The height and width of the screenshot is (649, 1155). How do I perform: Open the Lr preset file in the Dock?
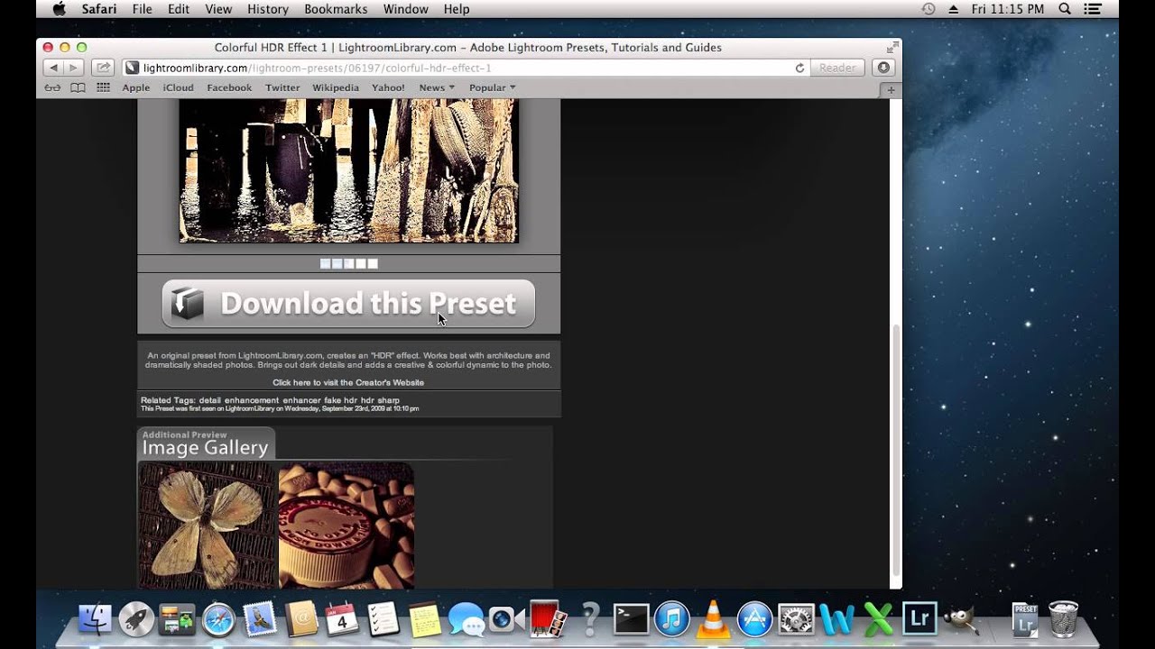(1024, 619)
